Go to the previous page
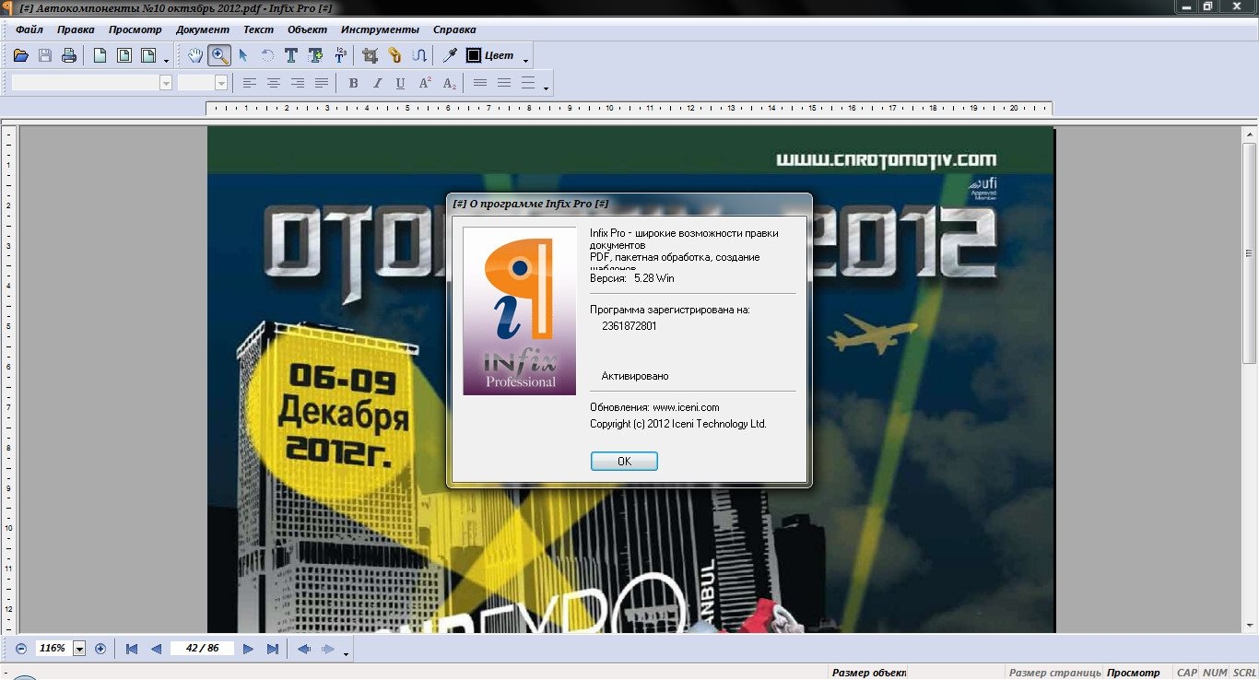This screenshot has width=1259, height=680. (x=156, y=649)
